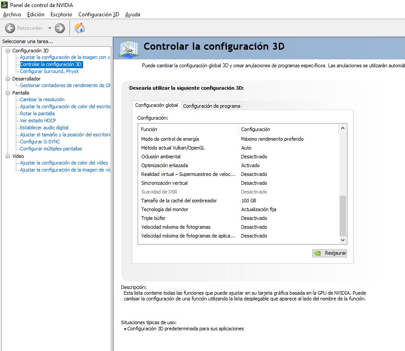405x351 pixels.
Task: Open the Archivo menu
Action: pos(12,15)
